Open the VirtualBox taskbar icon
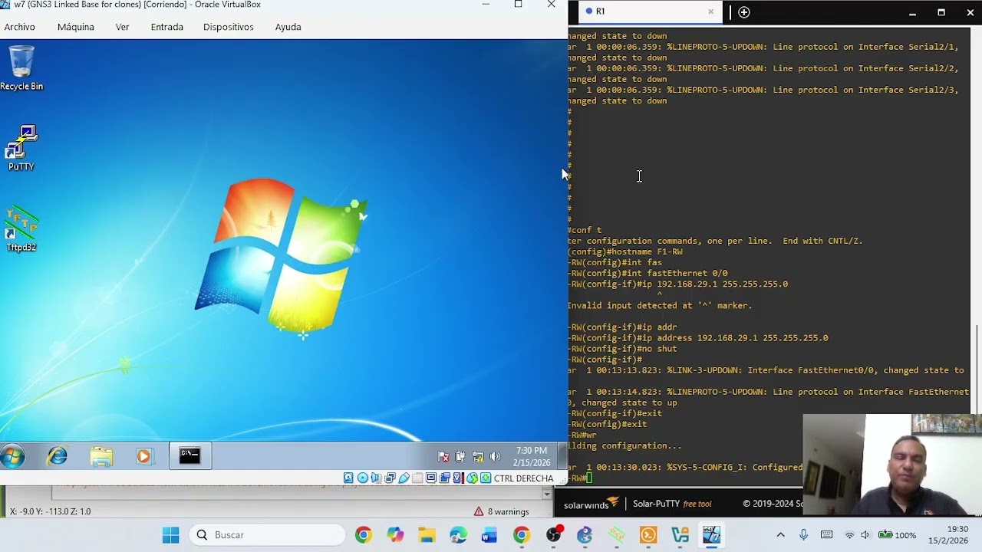This screenshot has height=552, width=982. coord(711,534)
